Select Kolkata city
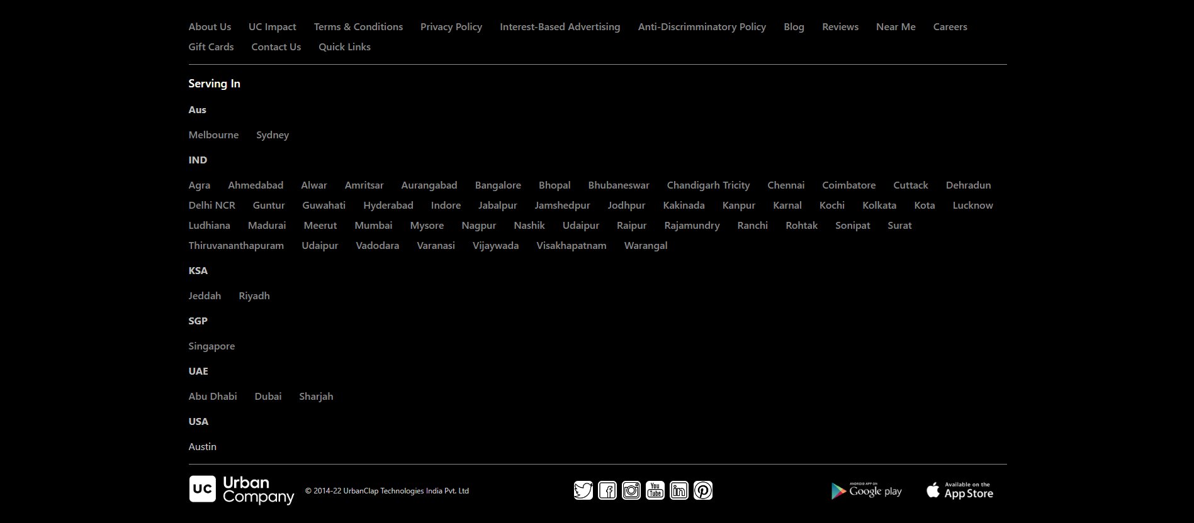 tap(879, 206)
